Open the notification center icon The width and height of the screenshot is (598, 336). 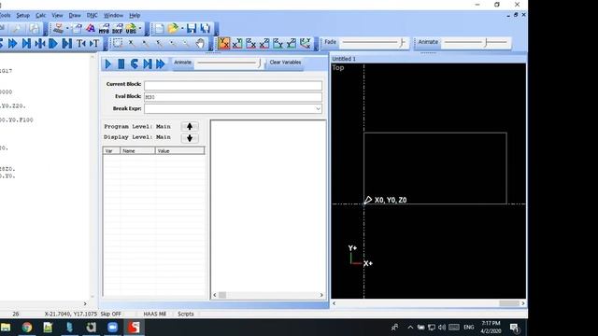515,328
